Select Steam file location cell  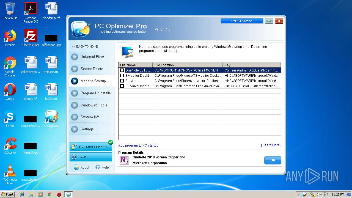pyautogui.click(x=188, y=81)
